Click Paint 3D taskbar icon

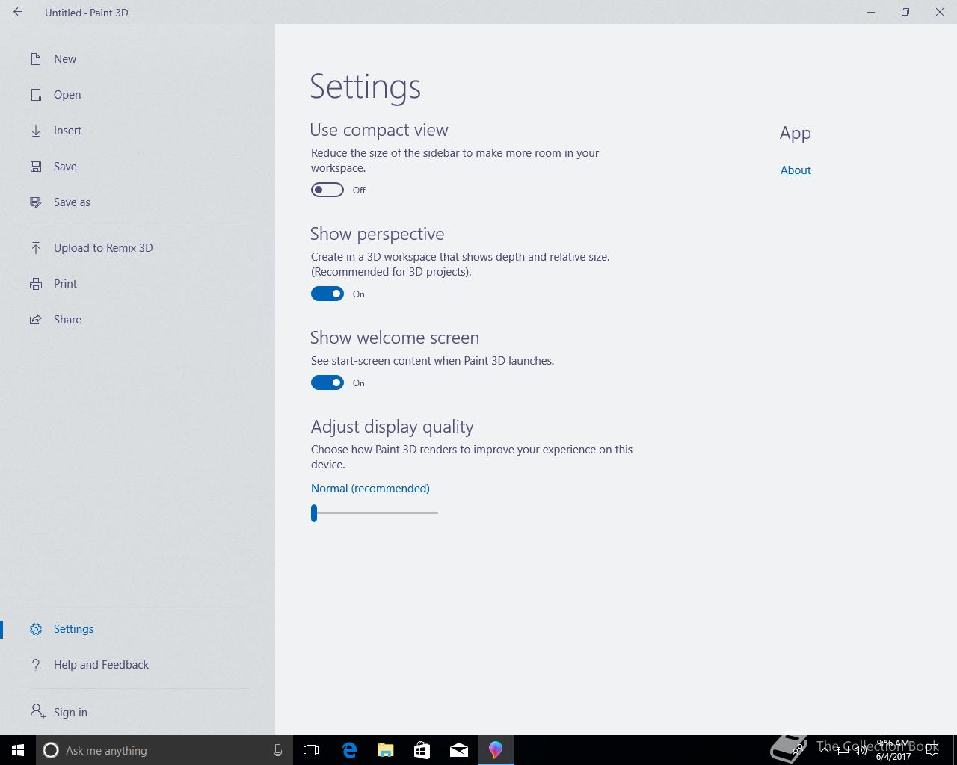click(496, 750)
